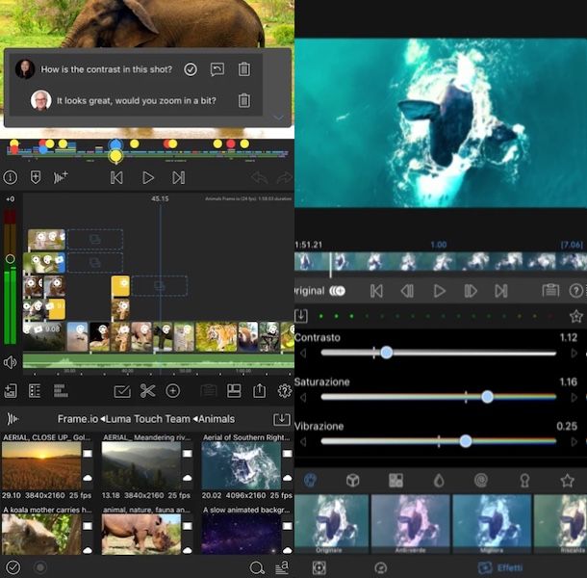Add a marker with shield icon
This screenshot has width=587, height=578.
[36, 177]
